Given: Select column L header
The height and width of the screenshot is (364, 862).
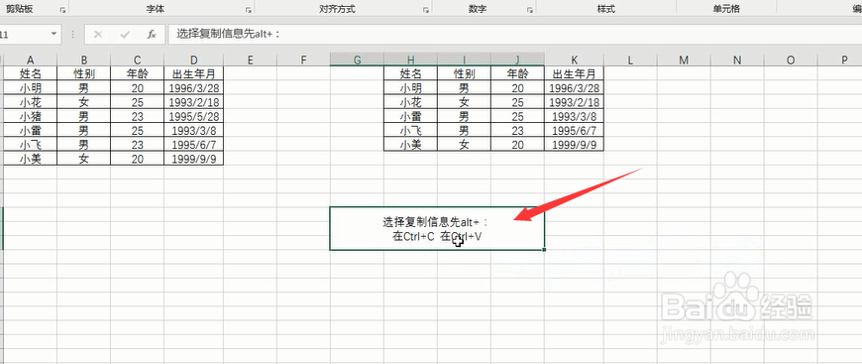Looking at the screenshot, I should [x=630, y=61].
